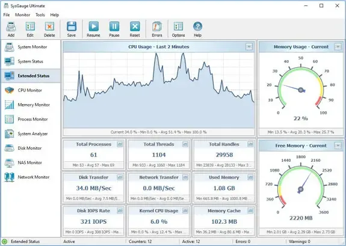The width and height of the screenshot is (346, 246).
Task: Click the Memory Cache counter chart icon
Action: [250, 211]
